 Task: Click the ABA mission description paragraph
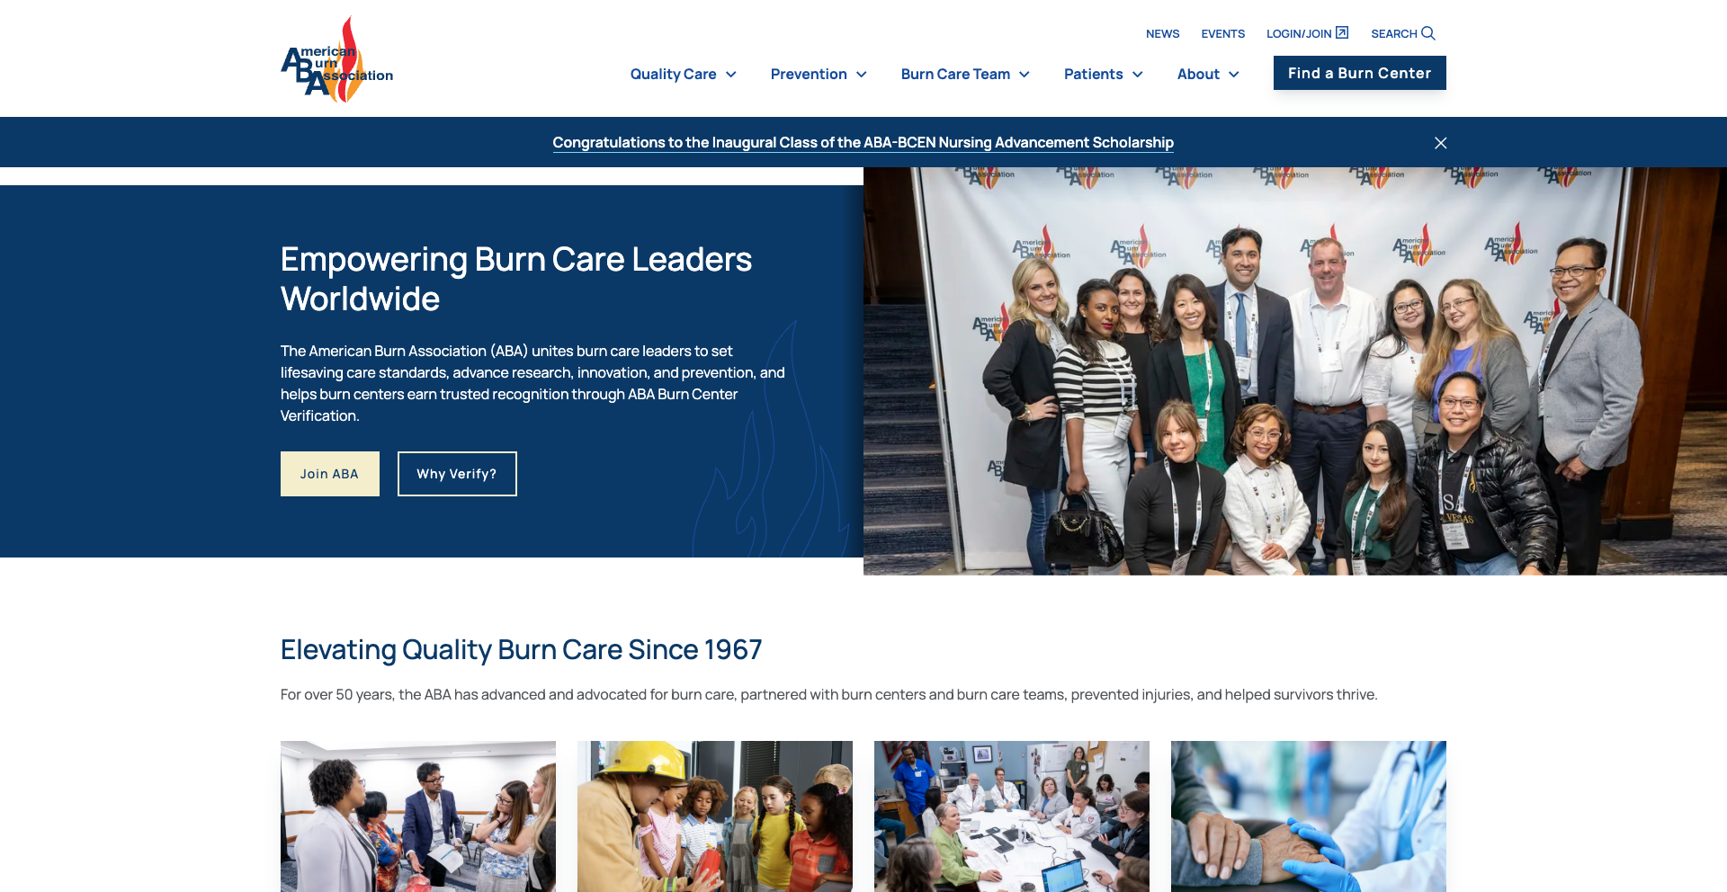click(532, 383)
